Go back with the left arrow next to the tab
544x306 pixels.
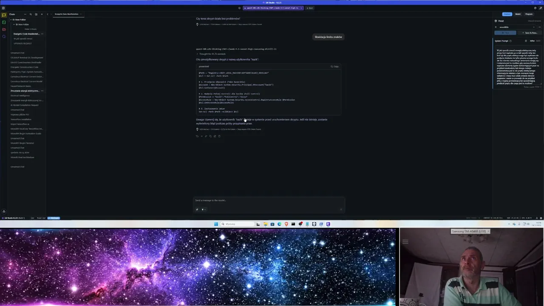click(x=48, y=14)
